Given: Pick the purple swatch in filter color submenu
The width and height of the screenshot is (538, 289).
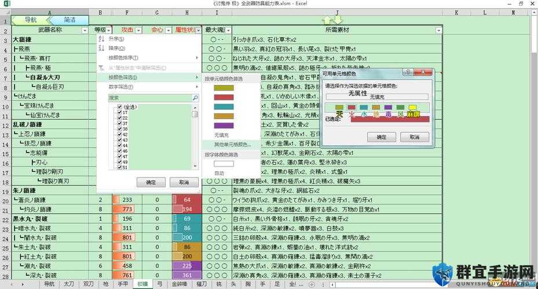Looking at the screenshot, I should pos(224,125).
